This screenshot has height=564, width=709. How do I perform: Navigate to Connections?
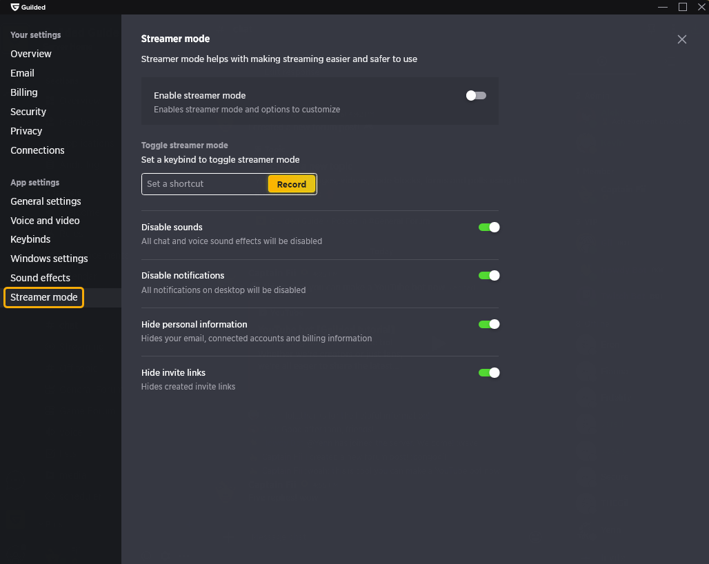pyautogui.click(x=37, y=150)
